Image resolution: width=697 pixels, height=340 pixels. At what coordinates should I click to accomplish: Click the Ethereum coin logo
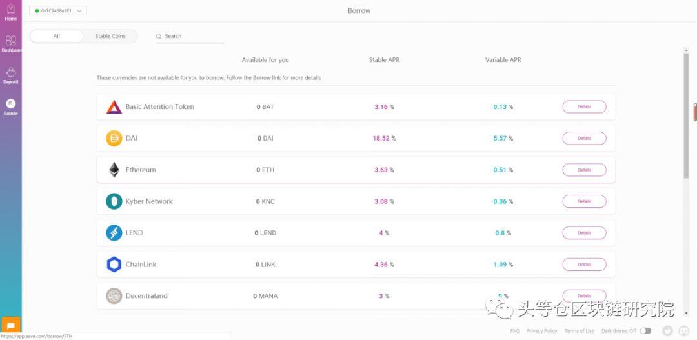point(114,170)
